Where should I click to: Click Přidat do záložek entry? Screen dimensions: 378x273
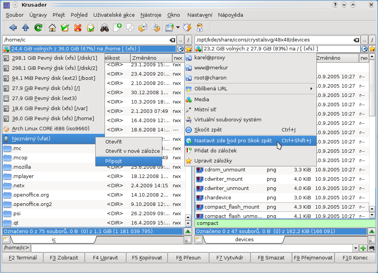point(251,151)
